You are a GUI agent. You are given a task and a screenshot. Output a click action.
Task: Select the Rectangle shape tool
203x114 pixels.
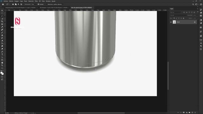click(2, 60)
